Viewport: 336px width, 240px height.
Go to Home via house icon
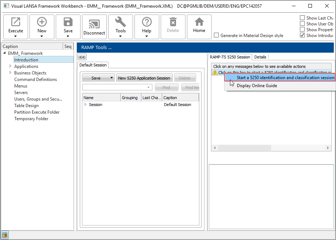[199, 23]
